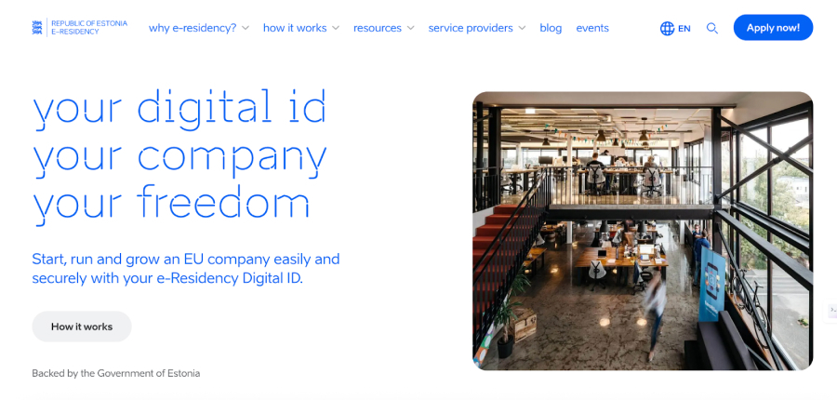The width and height of the screenshot is (837, 400).
Task: Expand the 'why e-residency?' chevron
Action: coord(246,28)
